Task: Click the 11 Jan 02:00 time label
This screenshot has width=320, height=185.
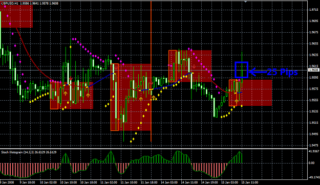Action: [109, 182]
